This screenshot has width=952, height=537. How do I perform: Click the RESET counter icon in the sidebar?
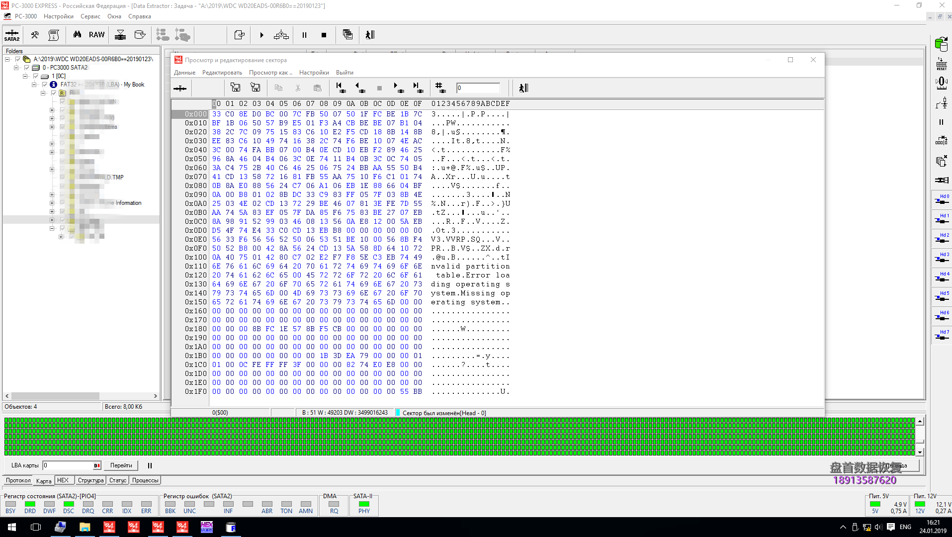(941, 64)
